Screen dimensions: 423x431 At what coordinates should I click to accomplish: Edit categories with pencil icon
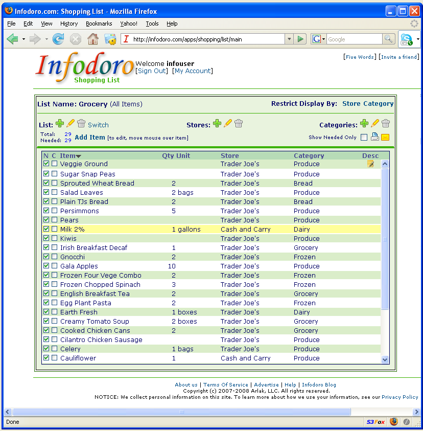(x=375, y=123)
